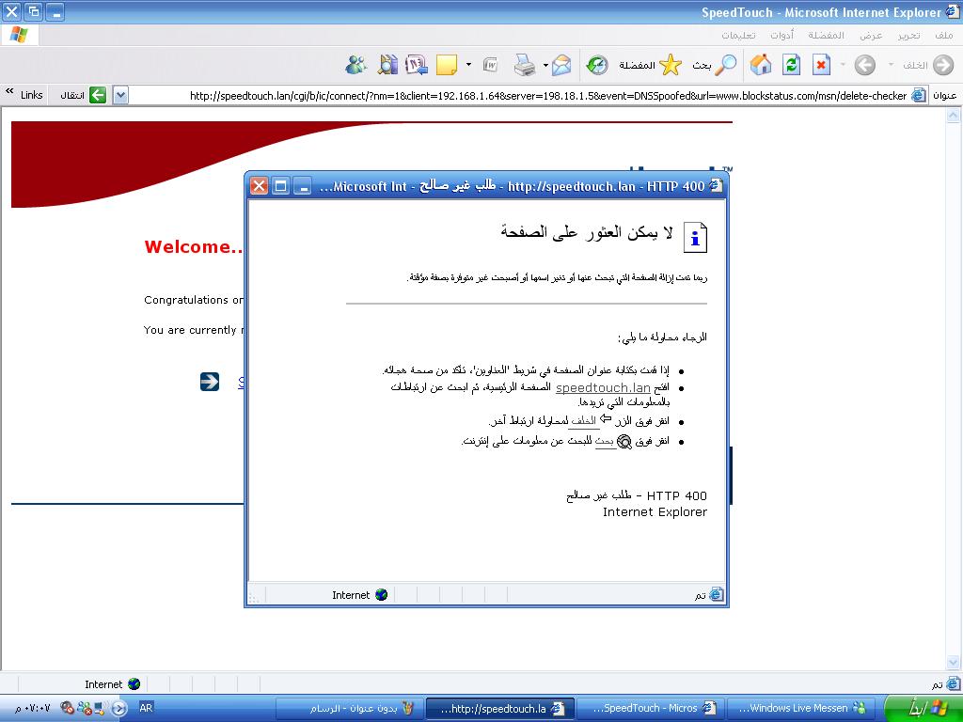Click the OneNote send icon in toolbar
The height and width of the screenshot is (722, 963).
tap(417, 65)
